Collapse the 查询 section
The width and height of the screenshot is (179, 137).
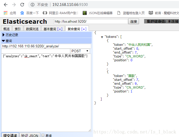[46, 41]
